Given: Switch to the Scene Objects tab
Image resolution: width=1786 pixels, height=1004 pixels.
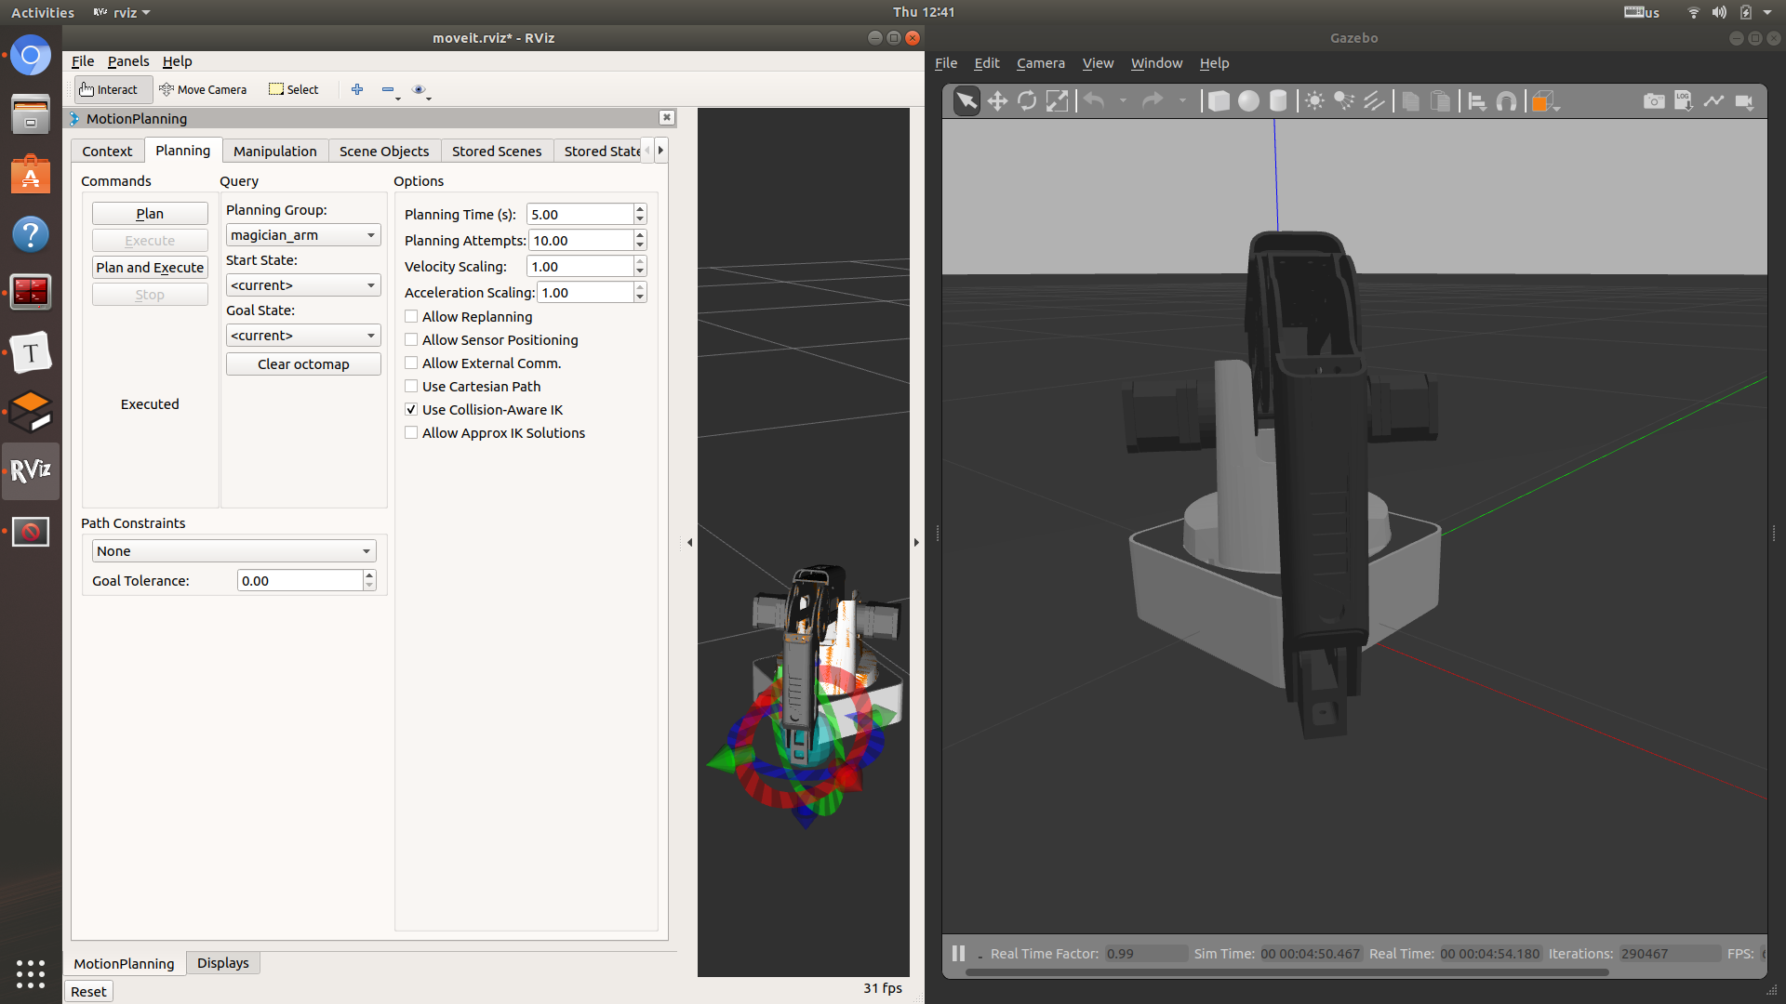Looking at the screenshot, I should (384, 152).
